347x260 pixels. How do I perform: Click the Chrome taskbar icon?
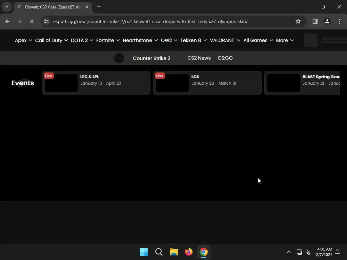click(x=204, y=252)
